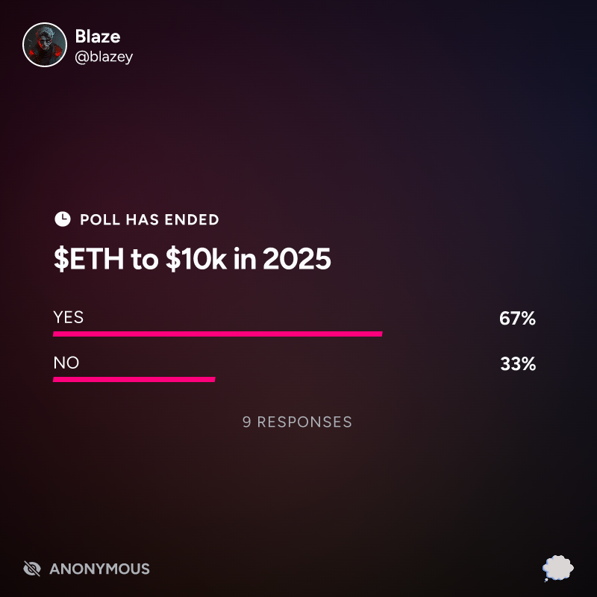Screen dimensions: 597x597
Task: Choose the YES poll option
Action: pyautogui.click(x=68, y=317)
